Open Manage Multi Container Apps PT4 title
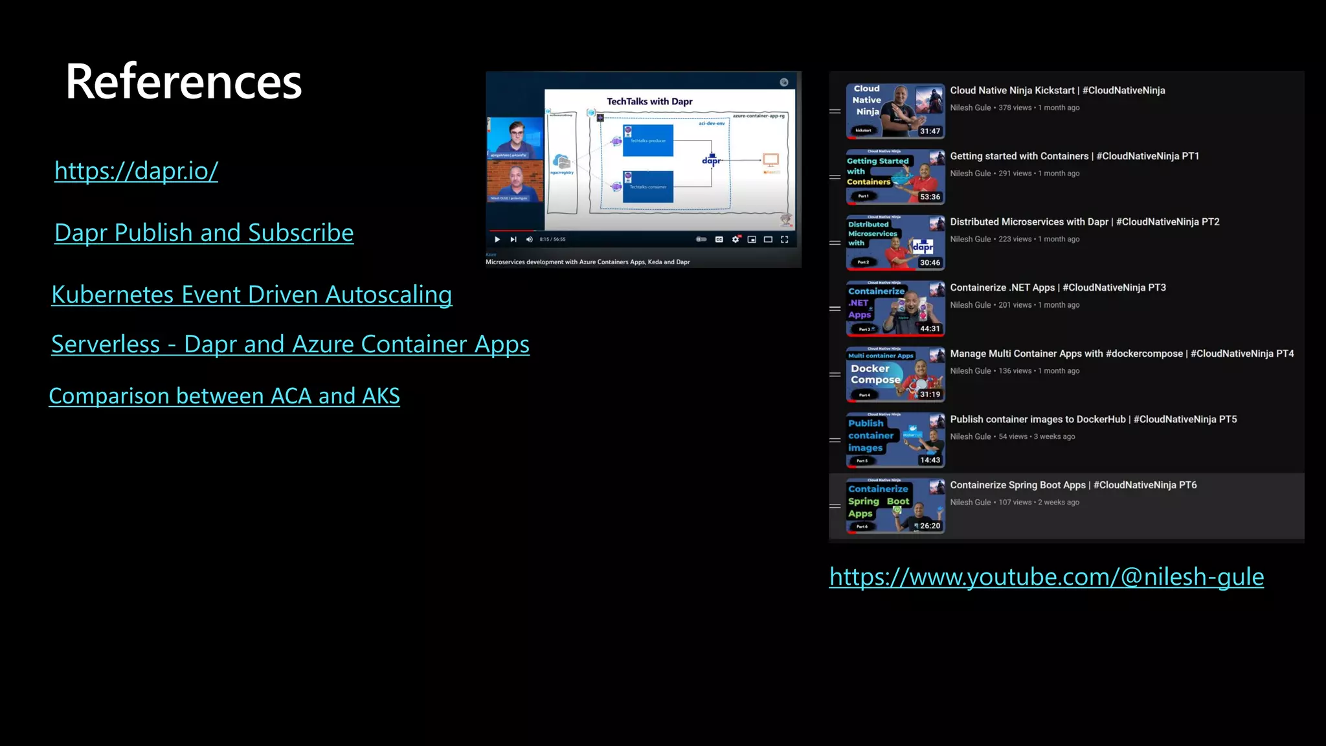1326x746 pixels. [x=1122, y=354]
